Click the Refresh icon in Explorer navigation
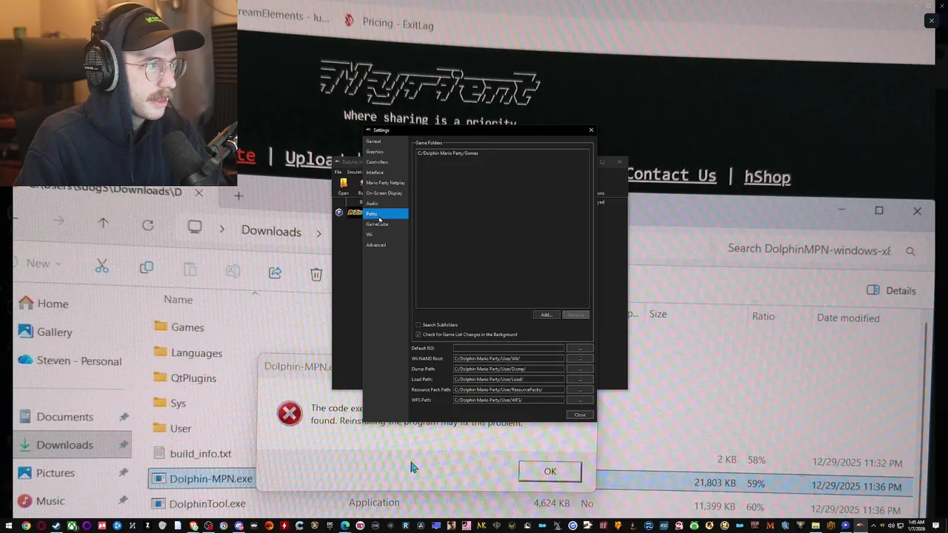Image resolution: width=948 pixels, height=533 pixels. click(x=148, y=225)
